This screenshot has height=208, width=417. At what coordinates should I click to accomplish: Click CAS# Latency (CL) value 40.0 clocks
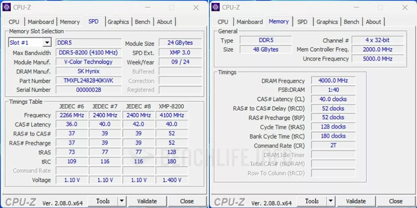[333, 99]
